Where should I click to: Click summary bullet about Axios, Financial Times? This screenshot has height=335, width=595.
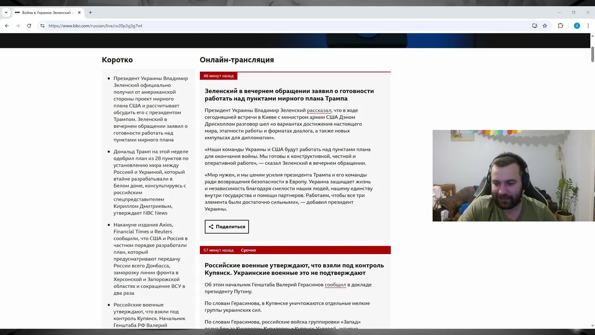151,259
